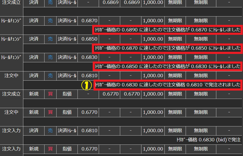Viewport: 243px width, 156px height.
Task: Click 売 in the 0.6870 トレールチェンジ row
Action: (50, 21)
